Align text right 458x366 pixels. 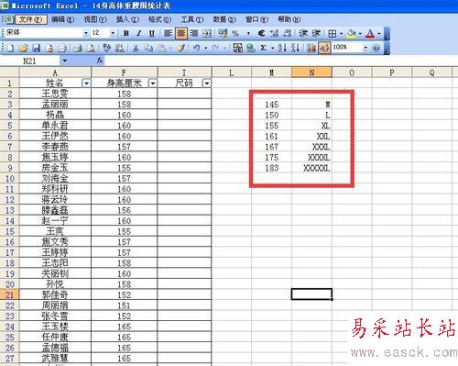(194, 33)
